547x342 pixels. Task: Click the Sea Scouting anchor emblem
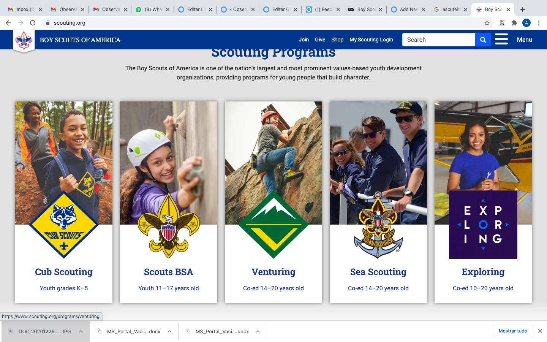click(378, 225)
